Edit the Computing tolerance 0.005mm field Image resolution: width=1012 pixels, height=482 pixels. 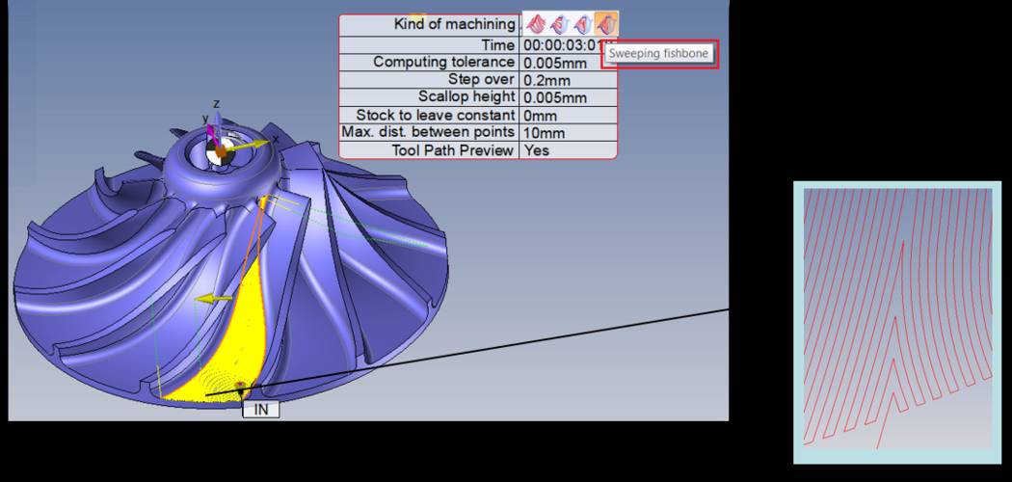pyautogui.click(x=569, y=63)
